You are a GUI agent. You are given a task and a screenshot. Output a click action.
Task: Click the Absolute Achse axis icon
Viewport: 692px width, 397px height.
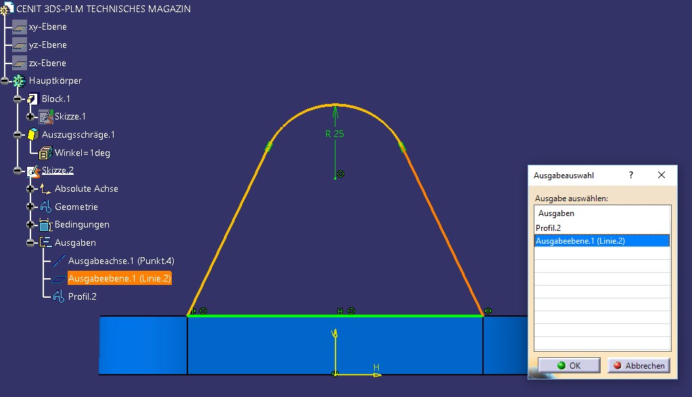pos(45,188)
